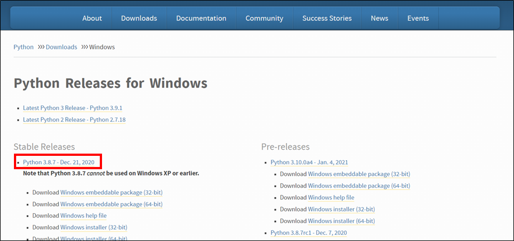The width and height of the screenshot is (514, 241).
Task: Click the Python Releases for Windows heading
Action: tap(110, 83)
